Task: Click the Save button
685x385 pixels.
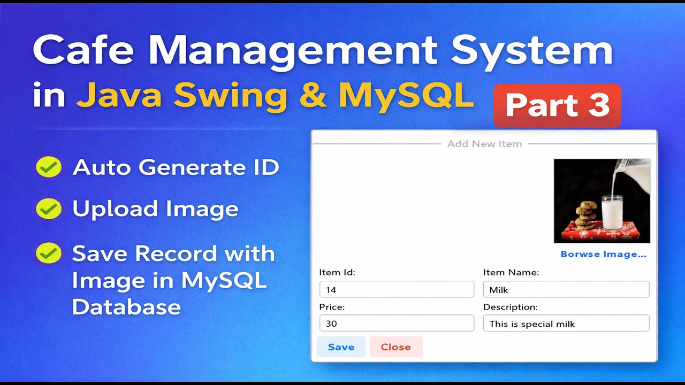Action: 341,347
